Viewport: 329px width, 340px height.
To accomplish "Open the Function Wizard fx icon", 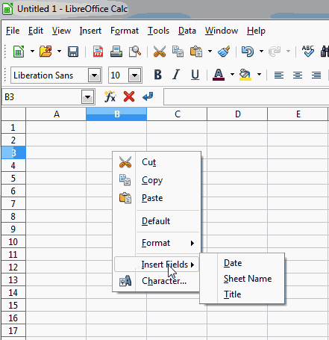I will [x=110, y=96].
